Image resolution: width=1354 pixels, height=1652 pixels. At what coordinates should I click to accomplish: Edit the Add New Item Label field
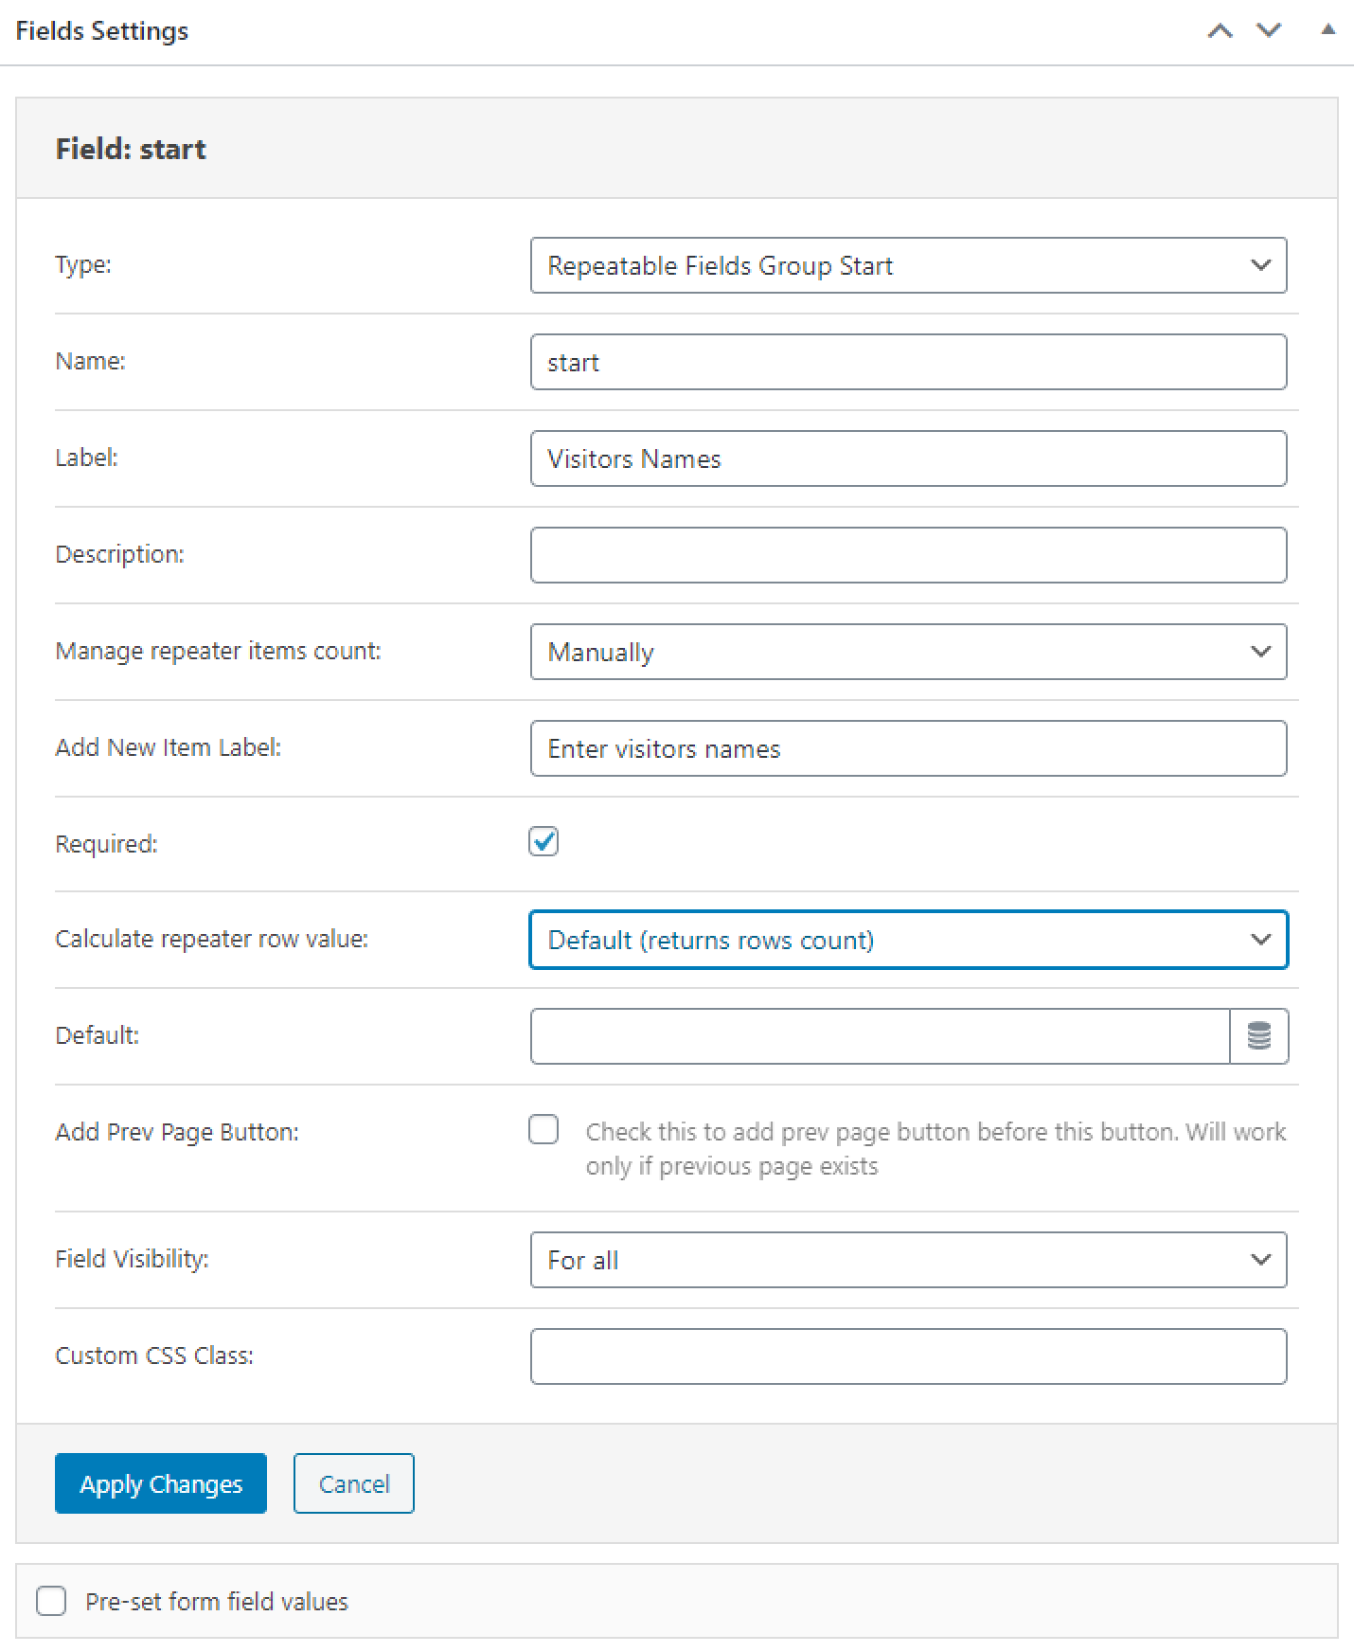909,748
